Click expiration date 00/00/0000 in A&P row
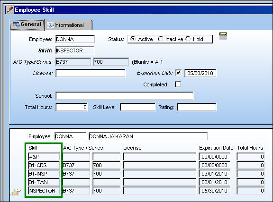 (215, 157)
